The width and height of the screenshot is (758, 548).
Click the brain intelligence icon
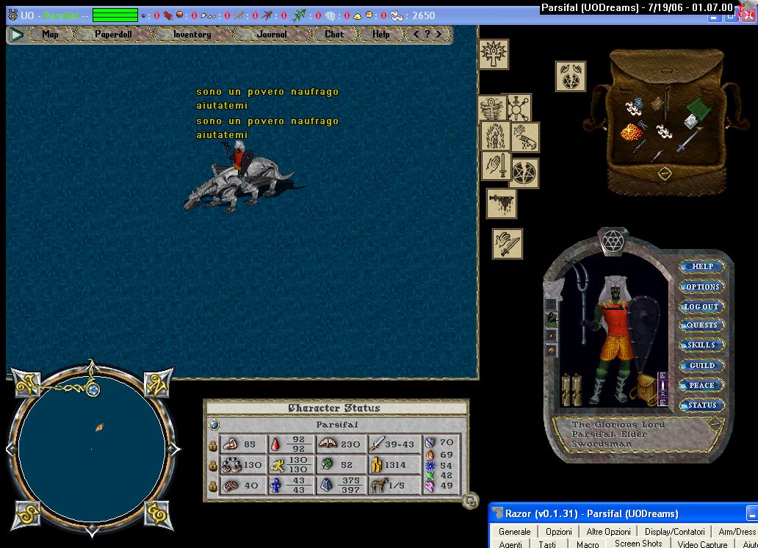pos(231,486)
